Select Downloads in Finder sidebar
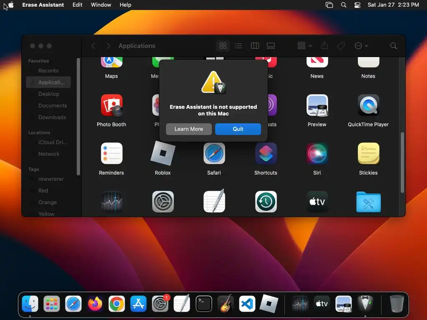 [x=48, y=117]
